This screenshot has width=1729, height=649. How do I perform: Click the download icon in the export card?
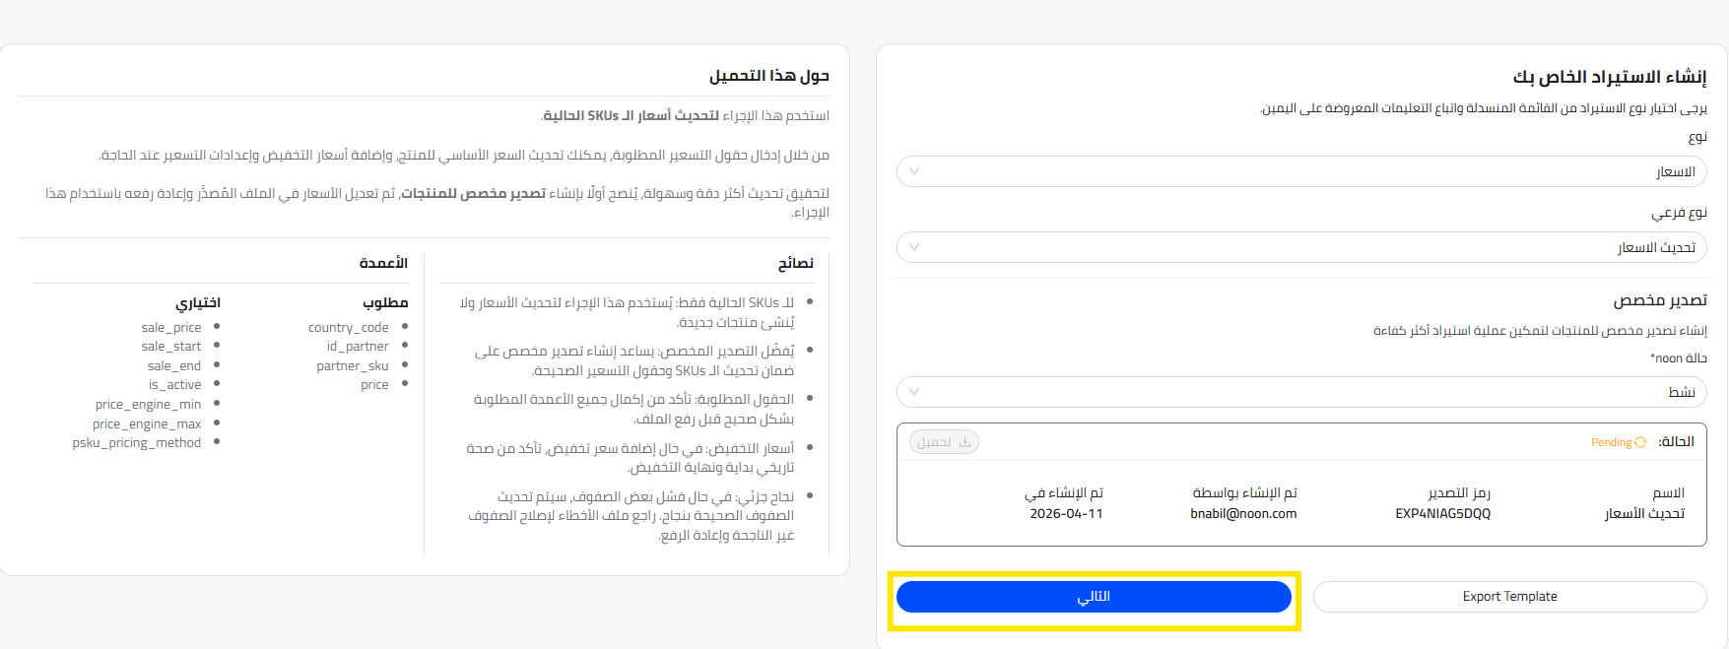964,442
